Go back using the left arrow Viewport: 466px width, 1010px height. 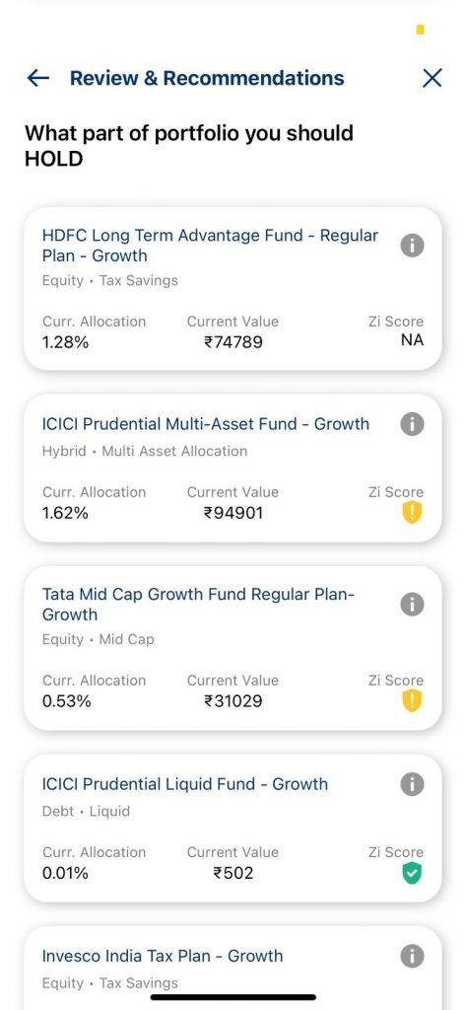click(38, 78)
